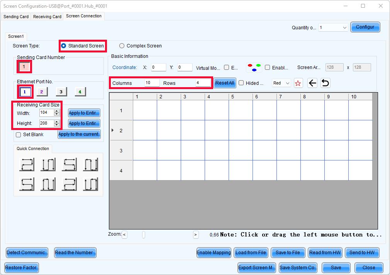Increase receiving card Height with up spinner

[x=57, y=122]
